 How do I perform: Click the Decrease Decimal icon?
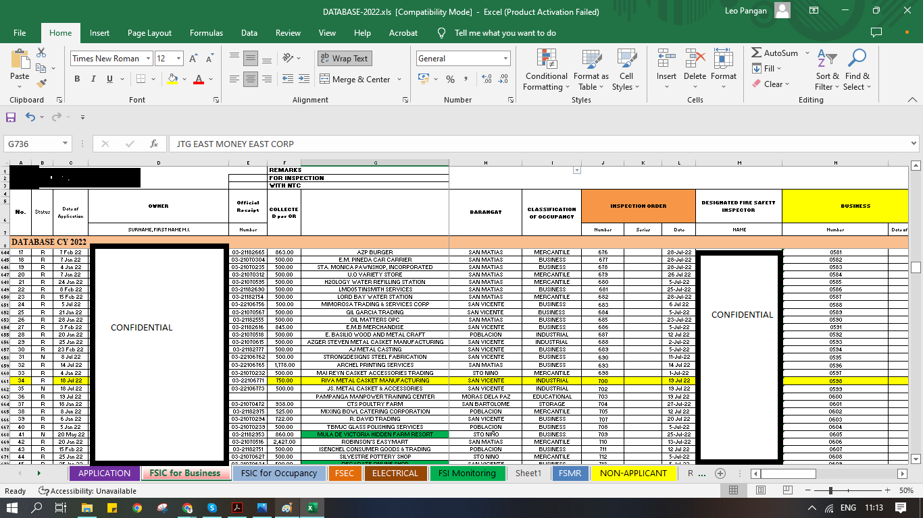coord(504,80)
